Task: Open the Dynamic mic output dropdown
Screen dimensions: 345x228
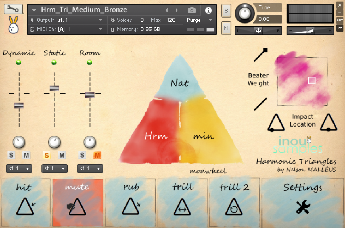Action: pyautogui.click(x=19, y=169)
